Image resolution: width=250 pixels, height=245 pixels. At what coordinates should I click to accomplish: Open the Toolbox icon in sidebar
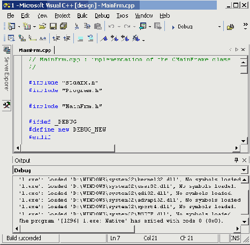[7, 105]
